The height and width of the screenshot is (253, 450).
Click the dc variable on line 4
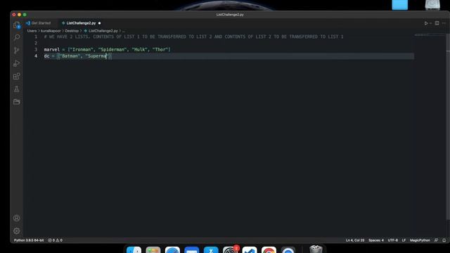click(46, 56)
